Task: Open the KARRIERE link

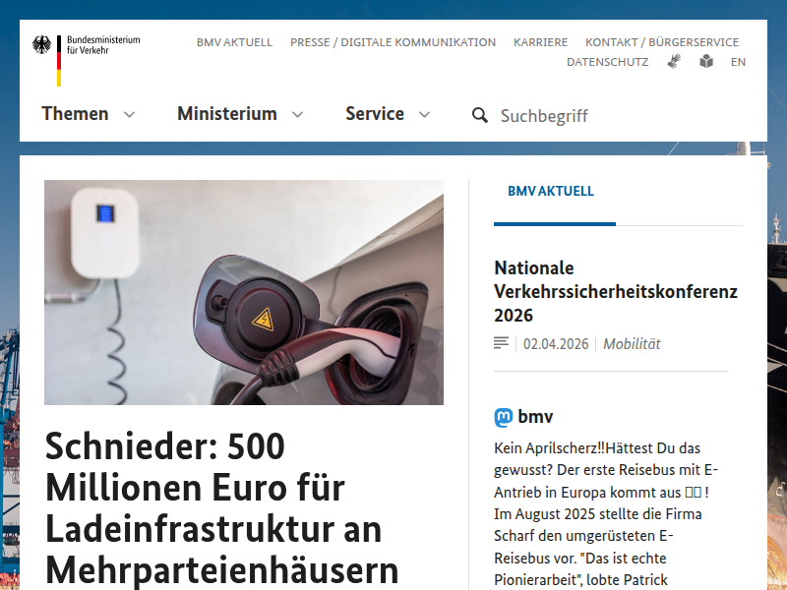Action: point(540,42)
